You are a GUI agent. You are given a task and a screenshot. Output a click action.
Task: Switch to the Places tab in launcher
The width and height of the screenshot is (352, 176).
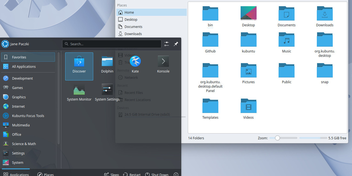click(45, 174)
